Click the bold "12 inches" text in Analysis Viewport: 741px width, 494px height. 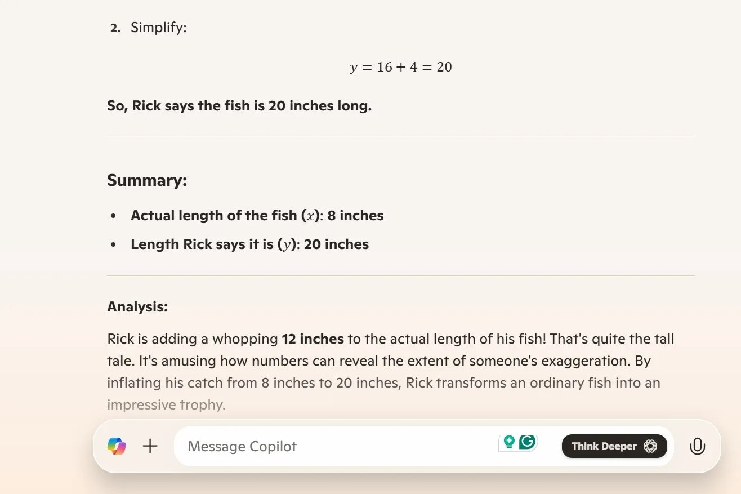pyautogui.click(x=313, y=339)
